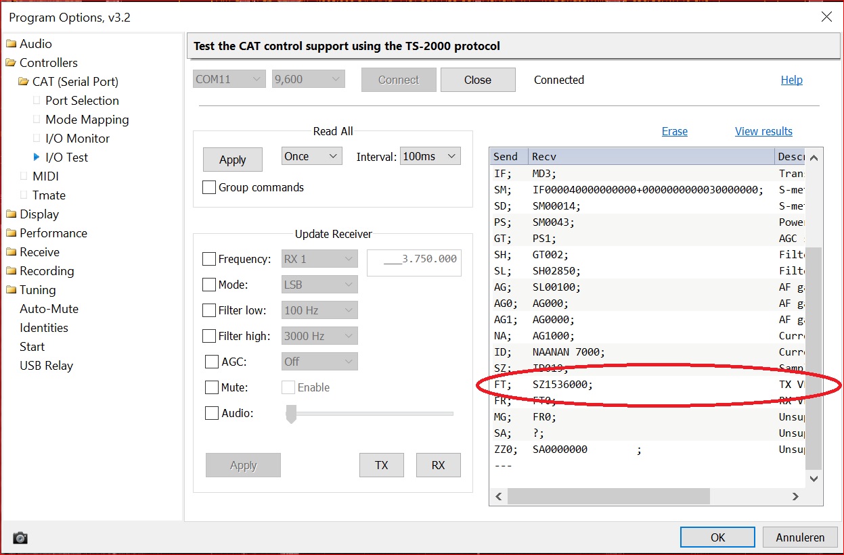Image resolution: width=844 pixels, height=555 pixels.
Task: Click the Display folder icon
Action: click(x=11, y=214)
